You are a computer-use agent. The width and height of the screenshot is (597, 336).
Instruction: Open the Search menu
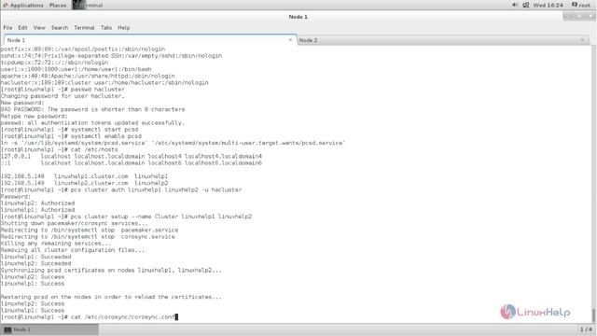pos(60,28)
